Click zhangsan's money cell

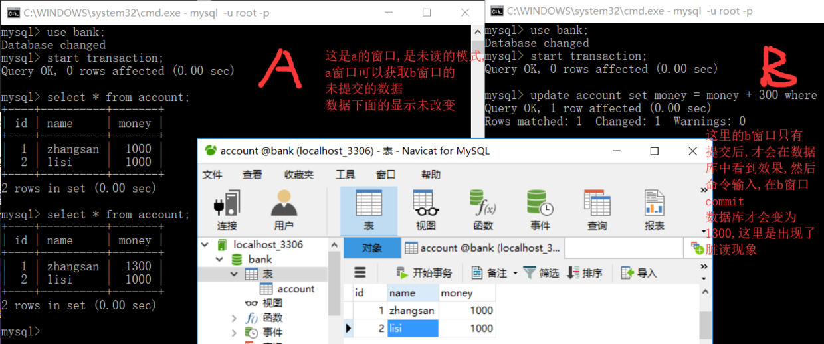coord(467,310)
